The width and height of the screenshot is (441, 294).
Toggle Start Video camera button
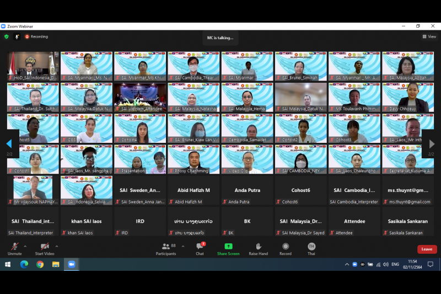pos(45,246)
